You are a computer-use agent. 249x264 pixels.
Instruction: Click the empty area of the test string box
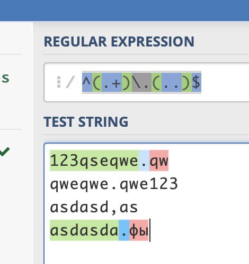tap(146, 252)
